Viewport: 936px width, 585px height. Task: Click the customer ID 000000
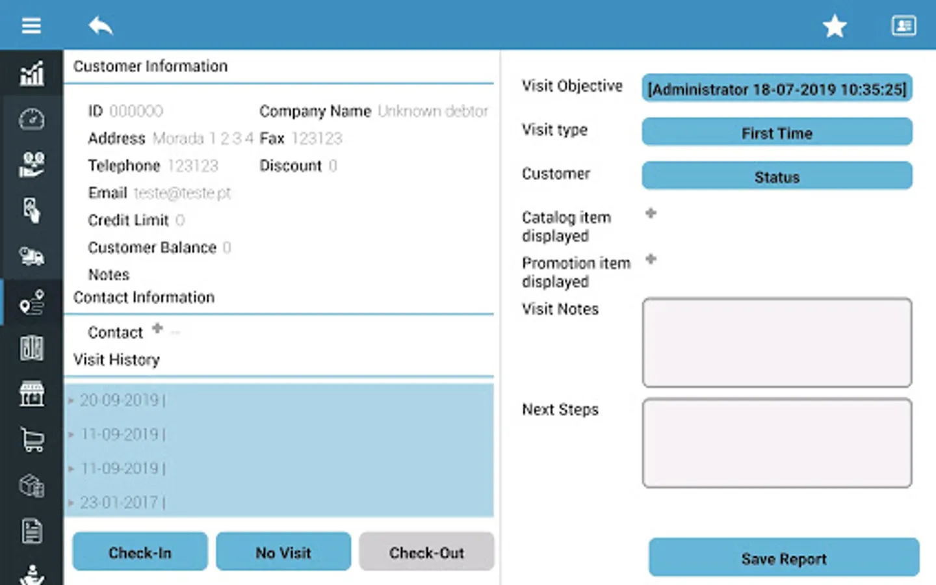[136, 111]
